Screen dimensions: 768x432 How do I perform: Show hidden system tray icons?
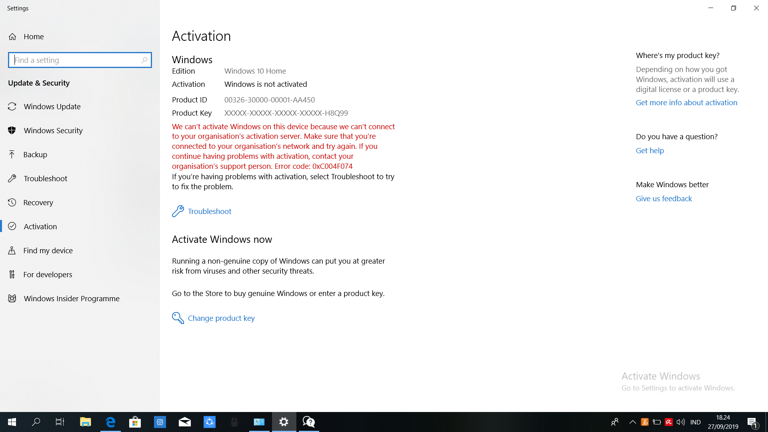click(x=633, y=422)
